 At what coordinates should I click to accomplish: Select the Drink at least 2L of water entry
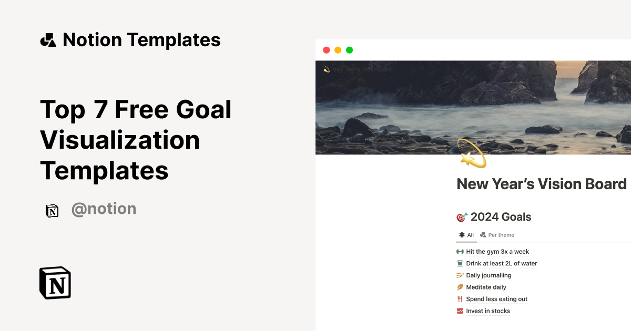(502, 263)
